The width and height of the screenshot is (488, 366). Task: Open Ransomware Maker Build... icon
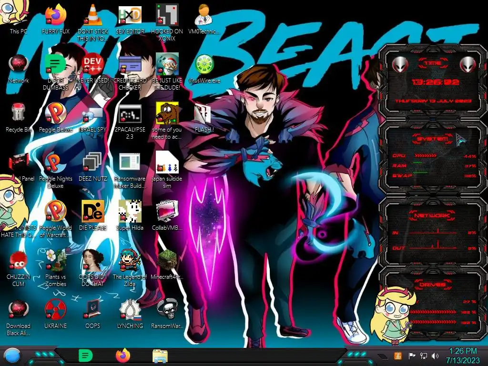[x=130, y=171]
